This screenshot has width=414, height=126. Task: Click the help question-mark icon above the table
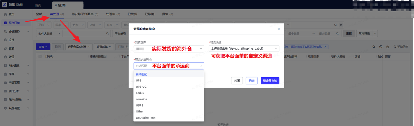coord(381,47)
